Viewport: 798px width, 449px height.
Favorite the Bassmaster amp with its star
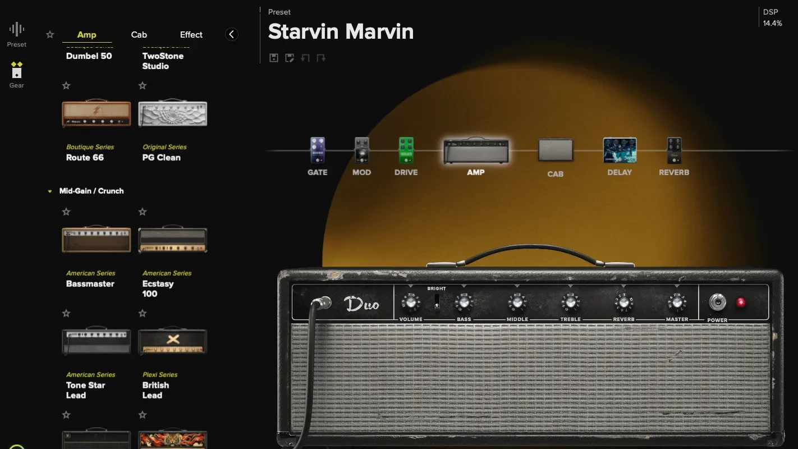pos(66,212)
